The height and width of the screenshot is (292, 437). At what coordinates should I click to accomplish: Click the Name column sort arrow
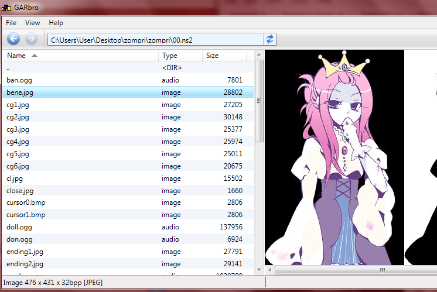pos(35,56)
